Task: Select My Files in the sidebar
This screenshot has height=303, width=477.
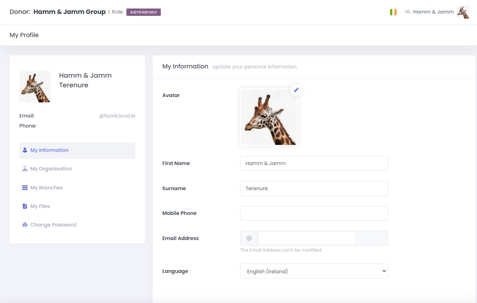Action: tap(40, 206)
